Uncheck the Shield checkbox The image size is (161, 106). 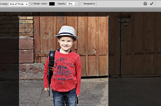[x=32, y=4]
